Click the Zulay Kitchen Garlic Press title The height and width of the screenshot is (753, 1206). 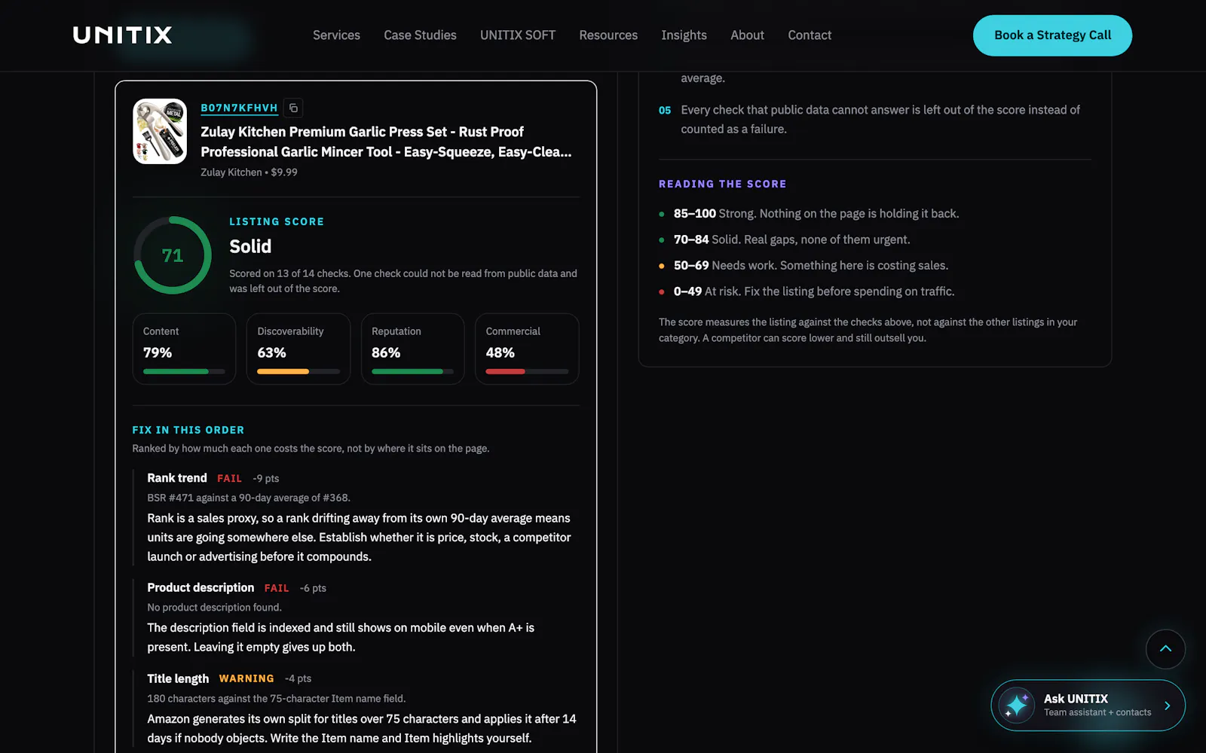(x=386, y=142)
